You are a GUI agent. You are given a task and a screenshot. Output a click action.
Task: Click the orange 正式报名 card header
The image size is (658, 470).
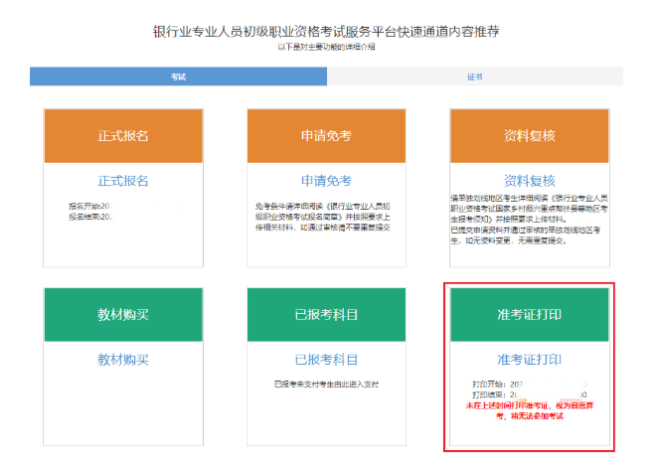point(123,136)
